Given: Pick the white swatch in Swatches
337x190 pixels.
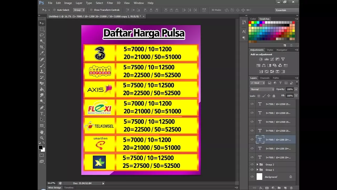Looking at the screenshot, I should coord(266,23).
